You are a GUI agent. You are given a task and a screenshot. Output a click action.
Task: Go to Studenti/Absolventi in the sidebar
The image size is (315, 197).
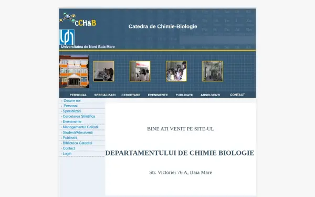tap(78, 132)
